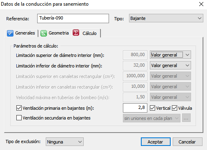Click the primary ventilation value field 2,8

[135, 108]
